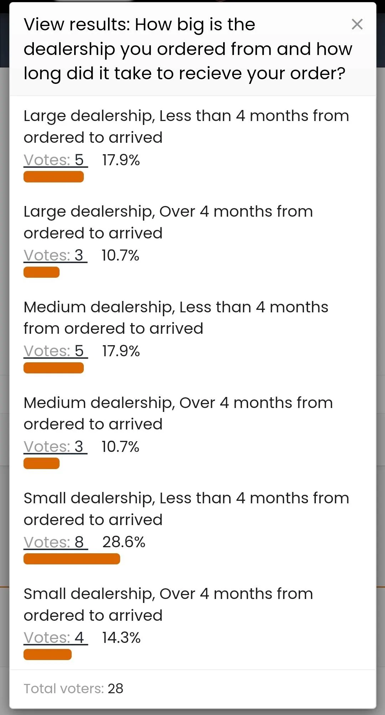Open votes for Small dealership, Less than 4 months

(x=55, y=542)
